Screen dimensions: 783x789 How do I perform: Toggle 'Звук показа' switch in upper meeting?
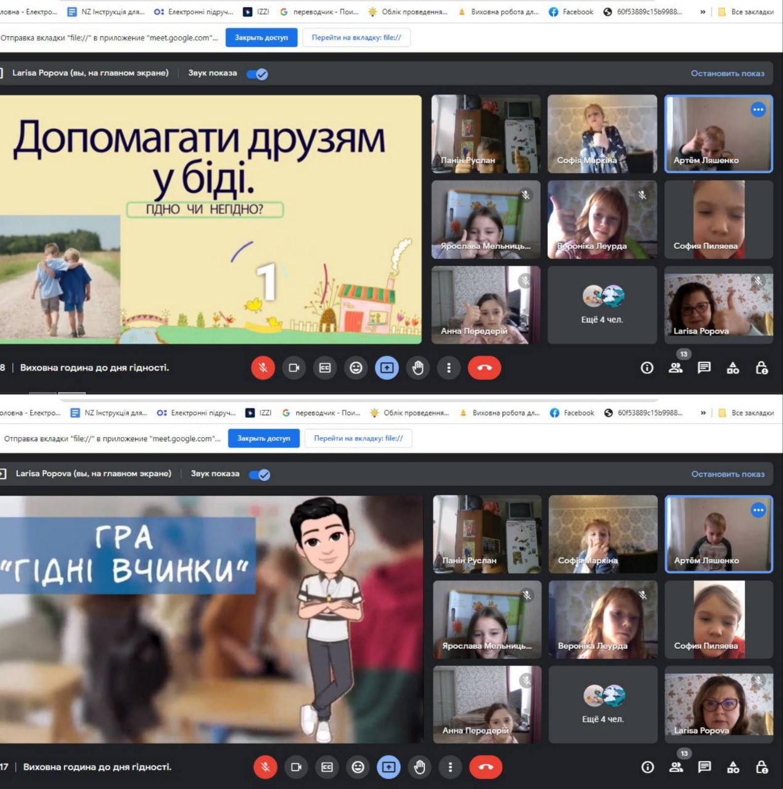(x=257, y=74)
